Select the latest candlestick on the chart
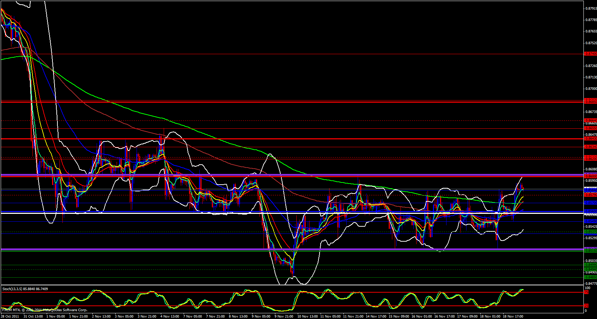The image size is (597, 319). point(523,188)
